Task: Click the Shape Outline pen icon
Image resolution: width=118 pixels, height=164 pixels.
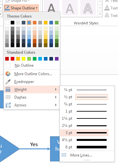Action: click(x=7, y=8)
